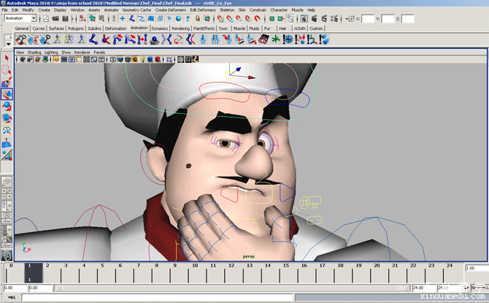Switch to the Polygons shelf tab
Screen dimensions: 489x303
76,28
